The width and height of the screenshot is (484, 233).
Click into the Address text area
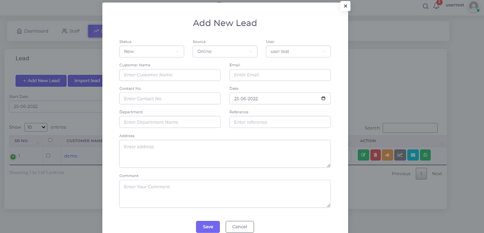click(x=225, y=154)
